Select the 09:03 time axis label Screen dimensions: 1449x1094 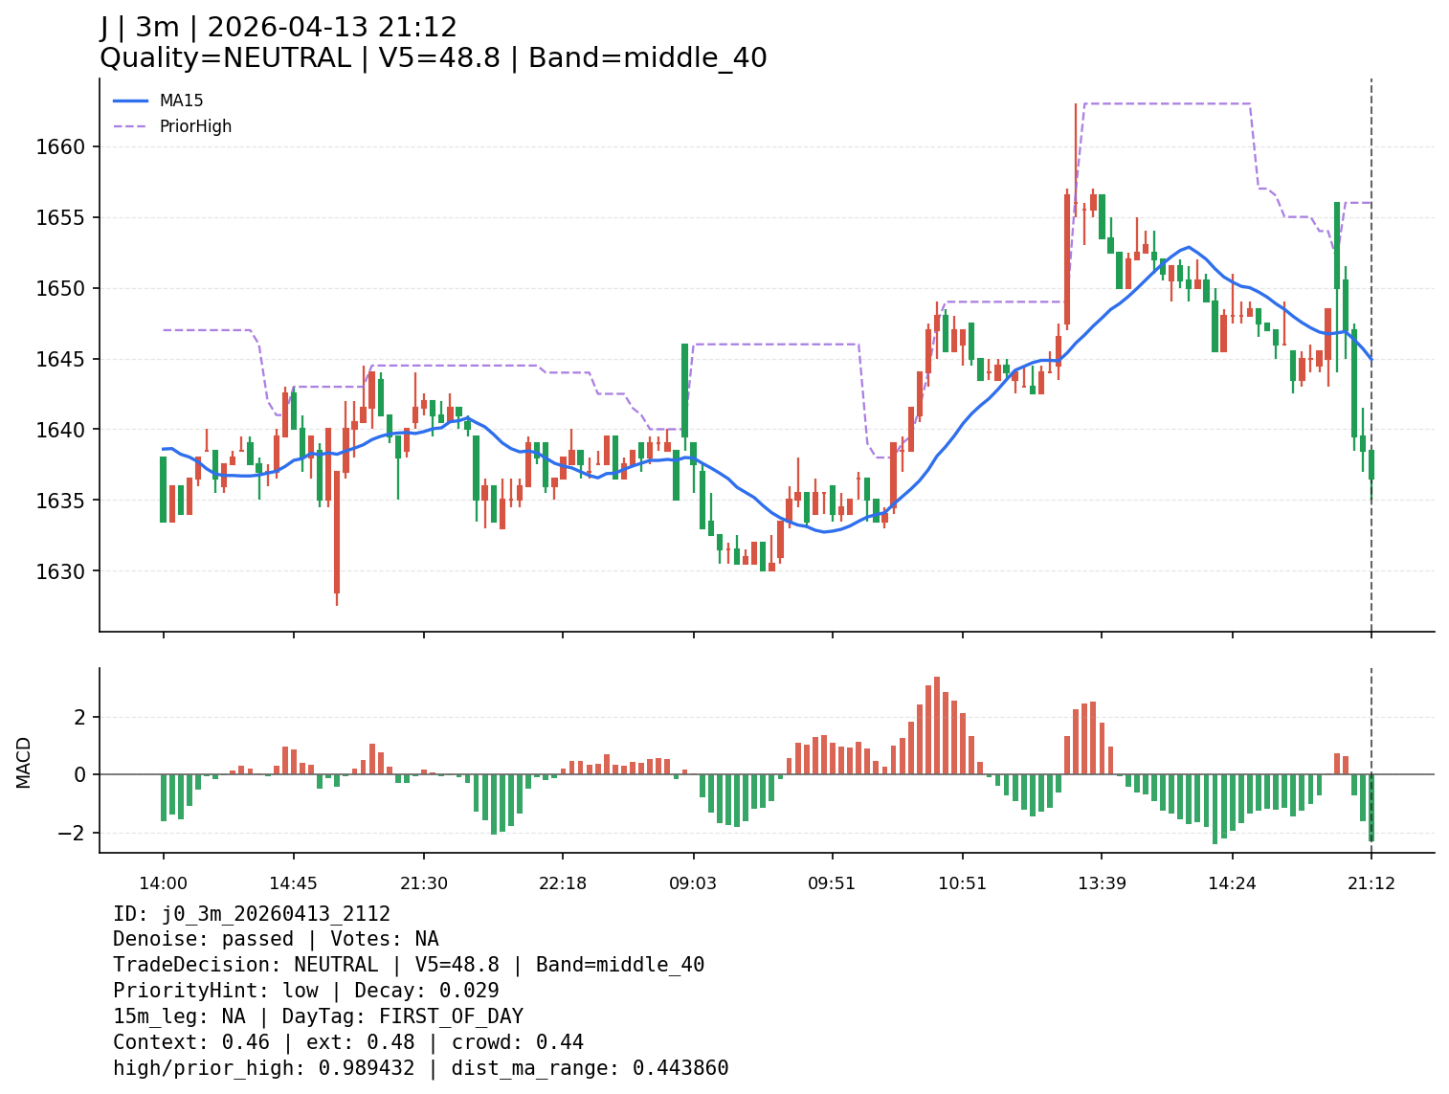693,883
